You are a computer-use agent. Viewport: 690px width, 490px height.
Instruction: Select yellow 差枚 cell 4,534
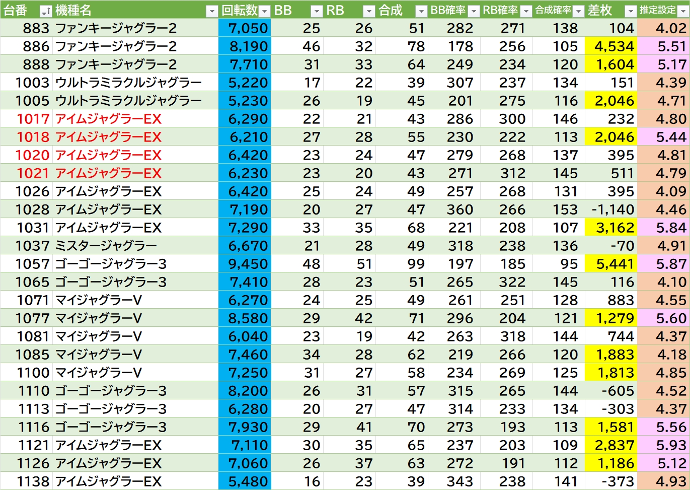(611, 46)
